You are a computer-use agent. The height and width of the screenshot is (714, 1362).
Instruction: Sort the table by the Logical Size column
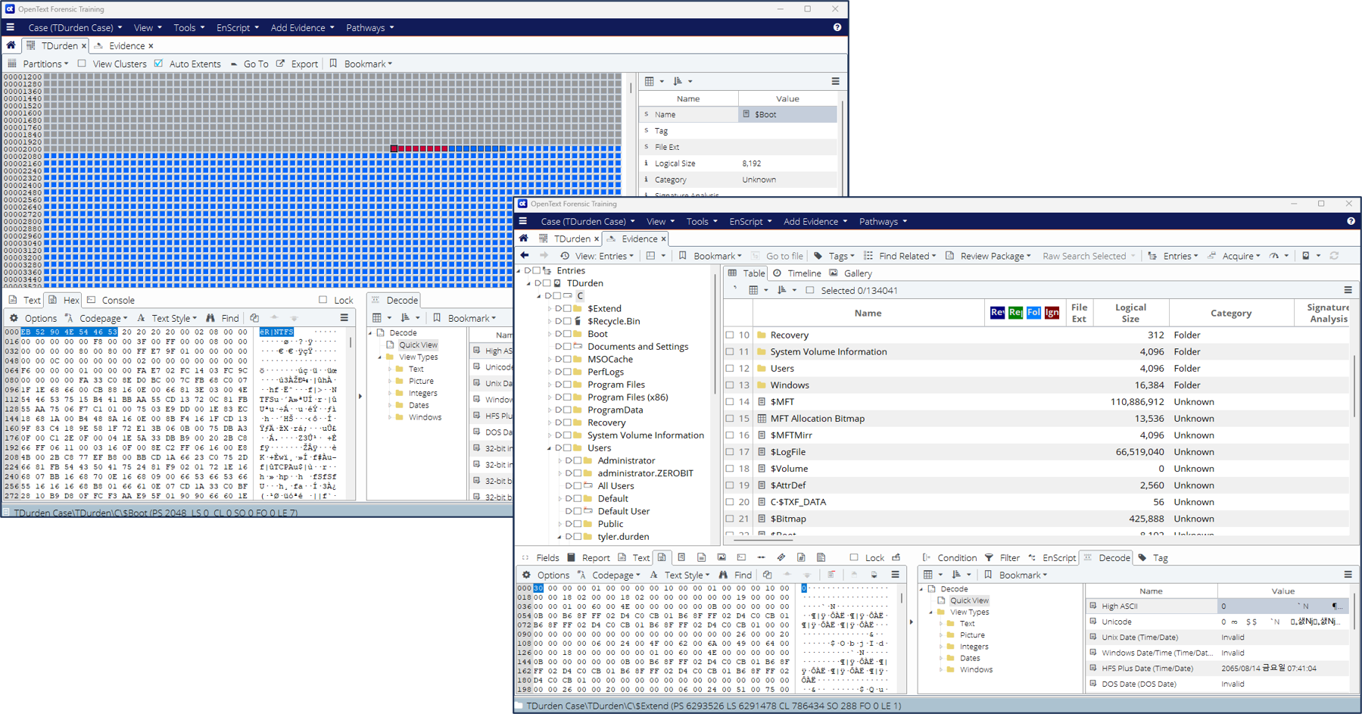[1130, 313]
